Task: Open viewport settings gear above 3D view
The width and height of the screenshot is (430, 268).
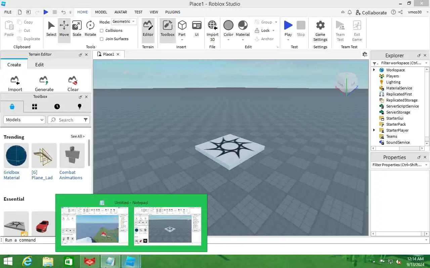Action: [365, 54]
